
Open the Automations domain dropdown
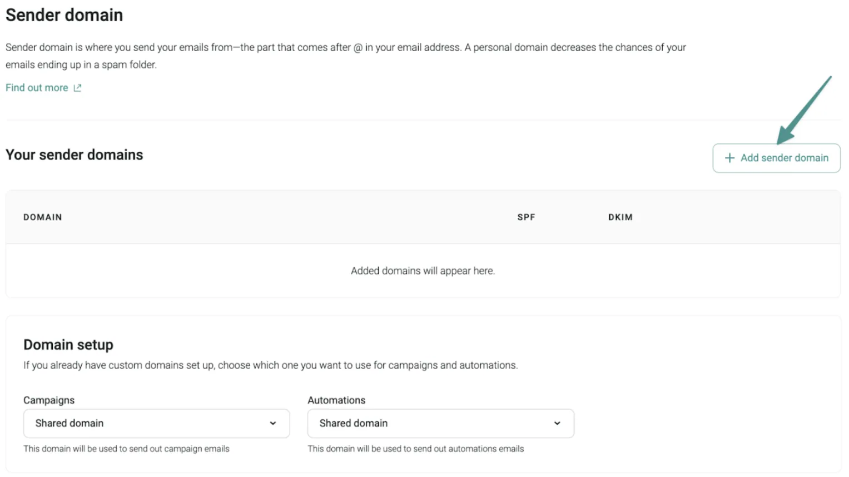click(x=440, y=423)
